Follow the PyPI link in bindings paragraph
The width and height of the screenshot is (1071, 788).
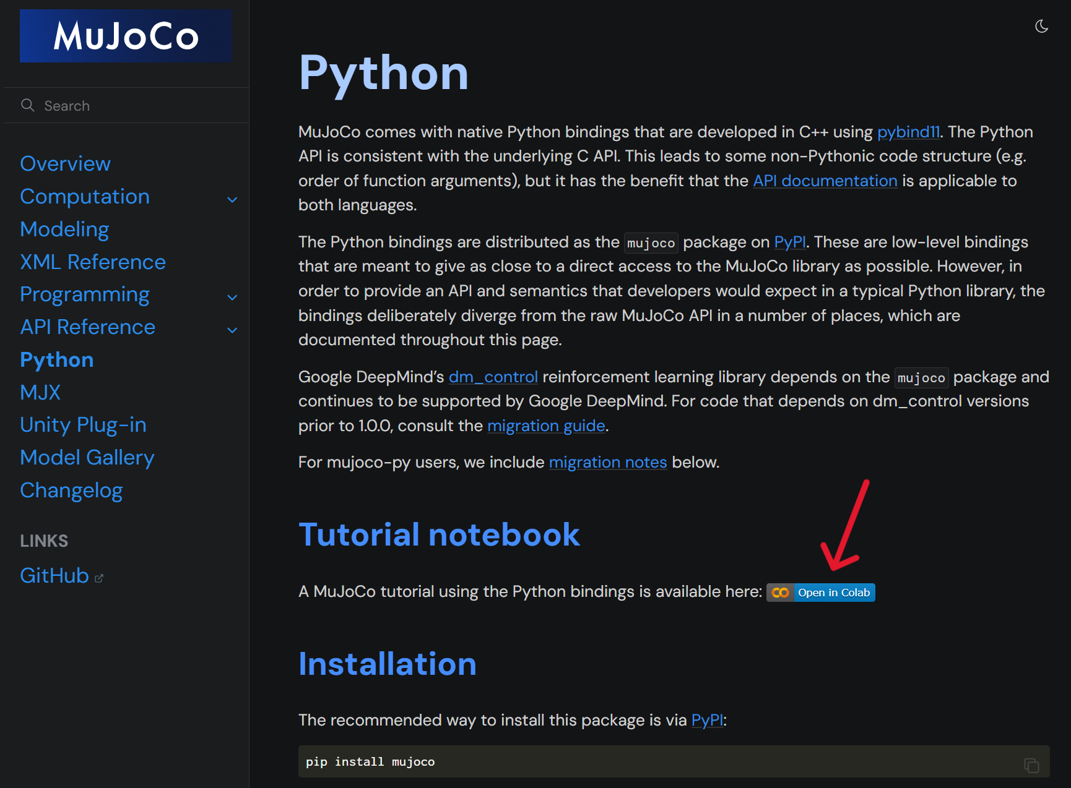pos(790,242)
